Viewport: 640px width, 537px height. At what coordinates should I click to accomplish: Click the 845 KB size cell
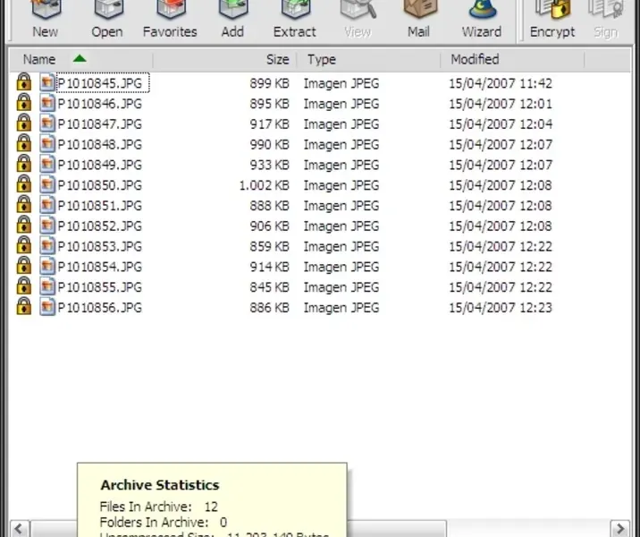tap(269, 287)
